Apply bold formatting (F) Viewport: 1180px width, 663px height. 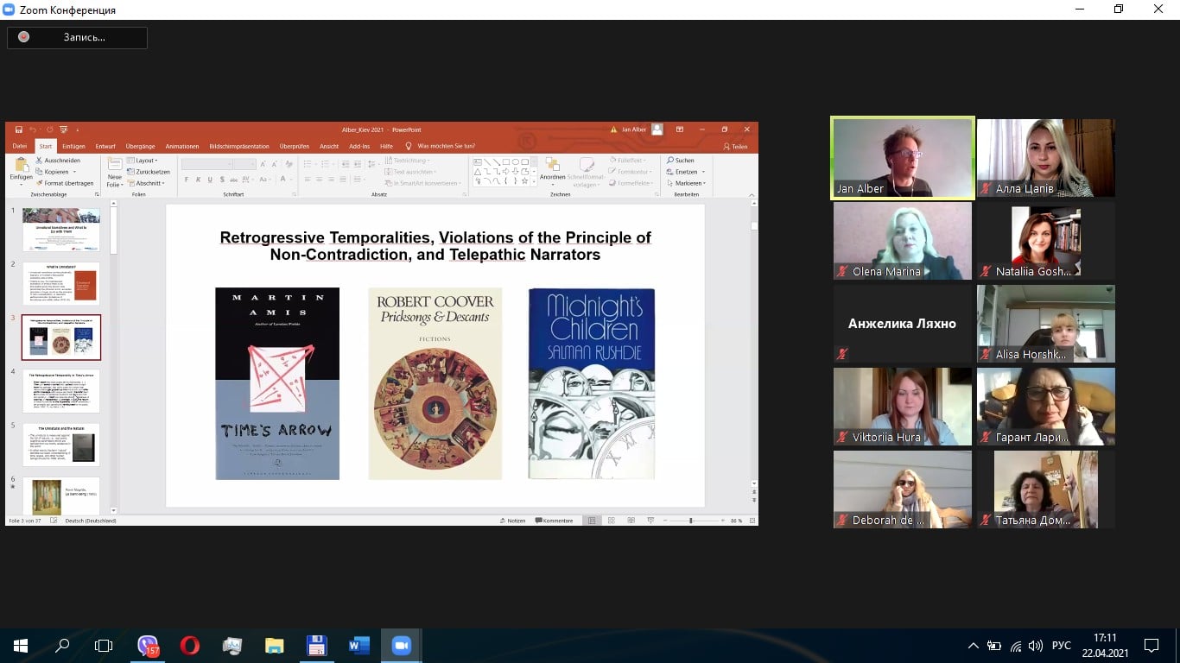pos(187,180)
